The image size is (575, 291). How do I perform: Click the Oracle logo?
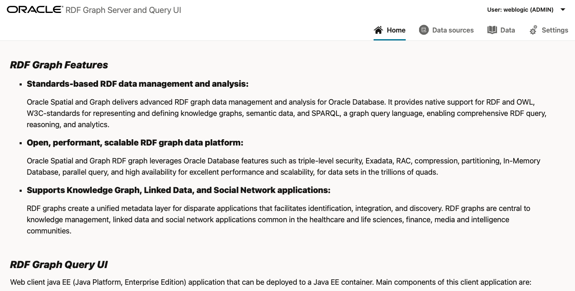(35, 10)
